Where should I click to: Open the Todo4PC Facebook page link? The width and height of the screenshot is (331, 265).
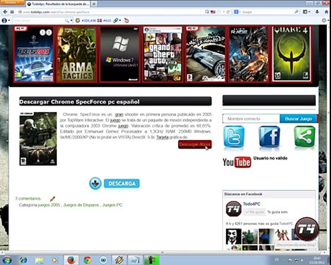pyautogui.click(x=252, y=204)
